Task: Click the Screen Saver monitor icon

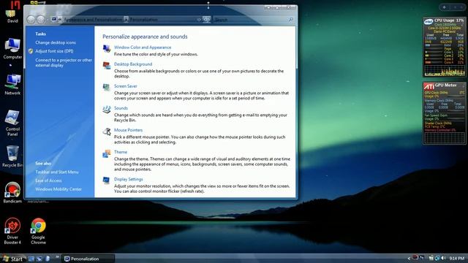Action: click(107, 87)
